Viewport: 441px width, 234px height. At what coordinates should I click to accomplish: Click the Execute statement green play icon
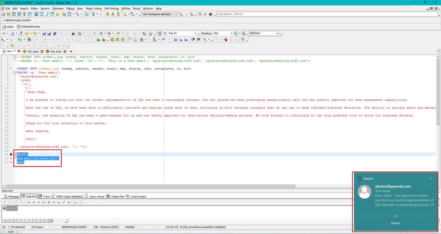(x=3, y=40)
